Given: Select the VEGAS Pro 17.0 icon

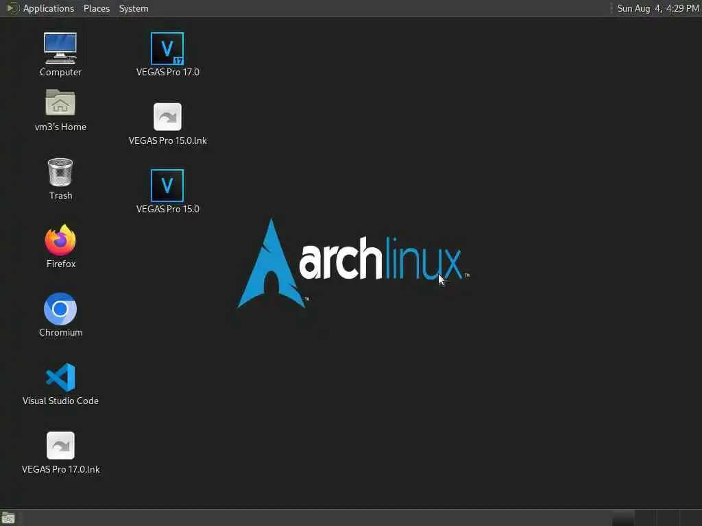Looking at the screenshot, I should tap(167, 49).
